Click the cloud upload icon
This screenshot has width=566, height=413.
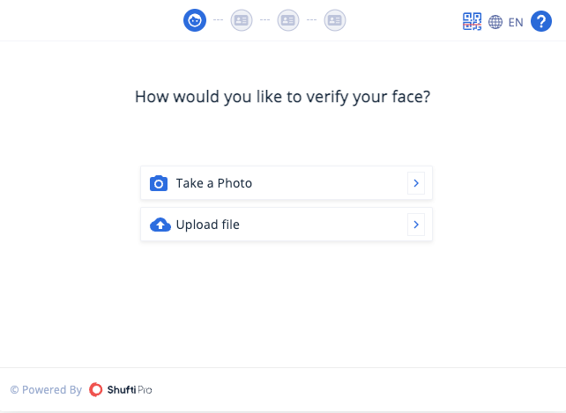pos(160,225)
